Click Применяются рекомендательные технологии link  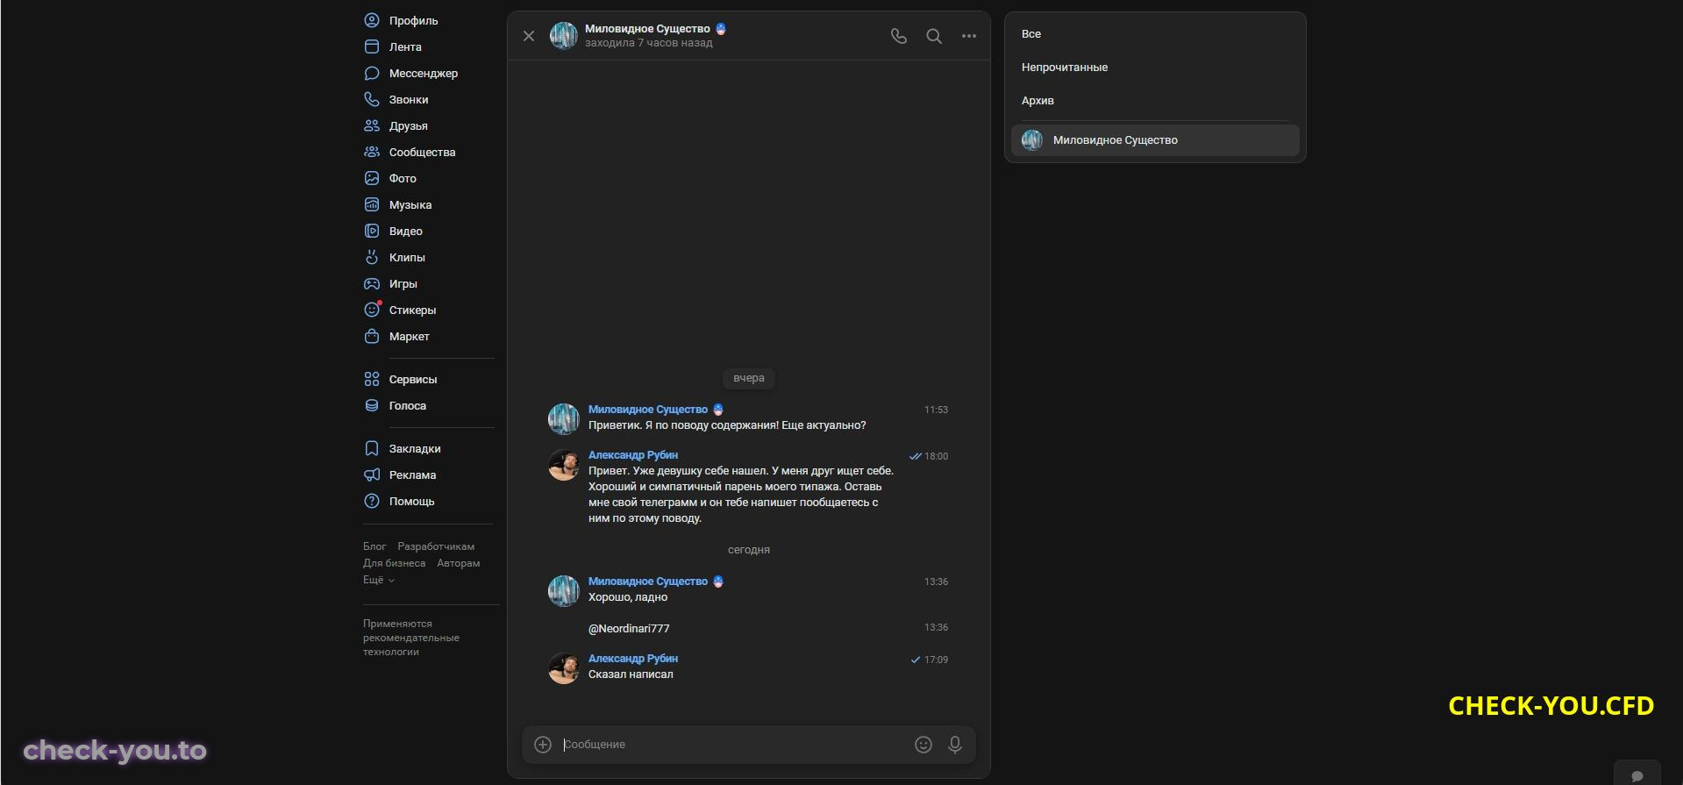point(411,638)
